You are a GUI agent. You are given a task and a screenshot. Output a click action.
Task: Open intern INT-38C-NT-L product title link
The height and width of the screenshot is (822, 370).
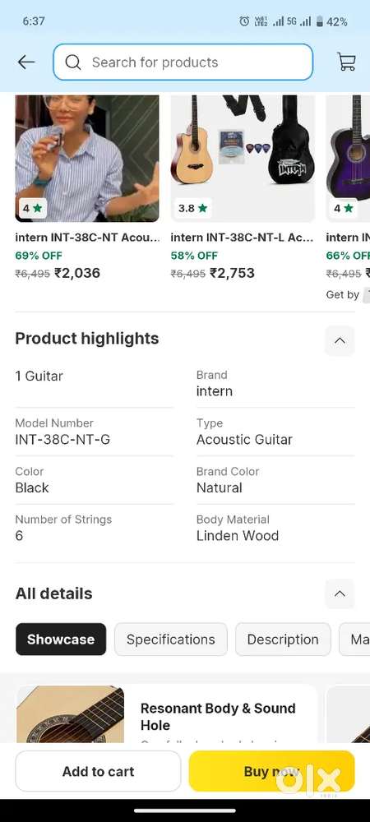coord(242,238)
